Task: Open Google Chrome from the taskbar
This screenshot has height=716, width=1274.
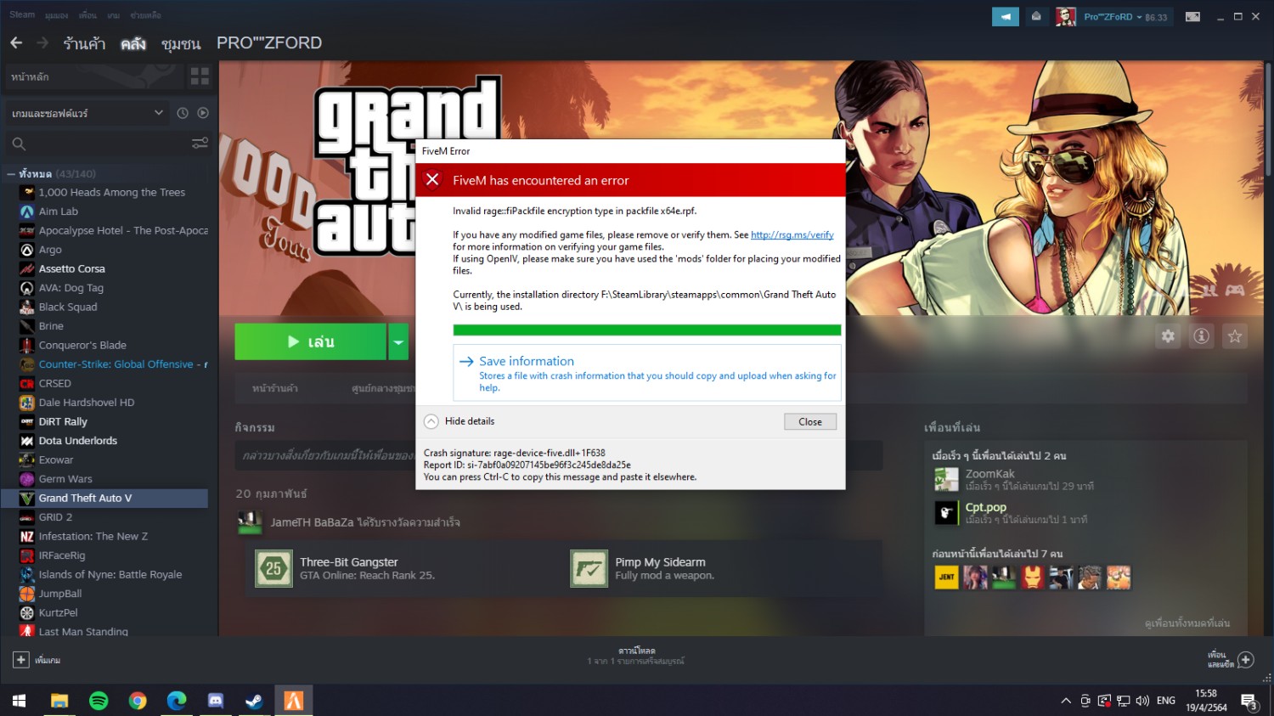Action: coord(138,701)
